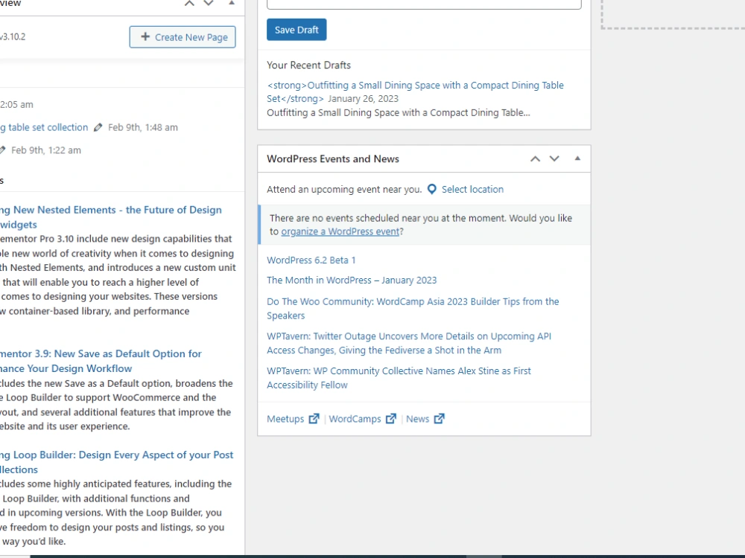Click edit pencil icon before Feb 9th 1:22 am

[2, 150]
